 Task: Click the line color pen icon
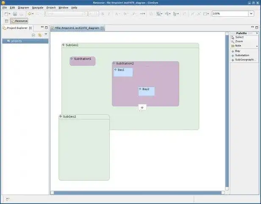133,14
